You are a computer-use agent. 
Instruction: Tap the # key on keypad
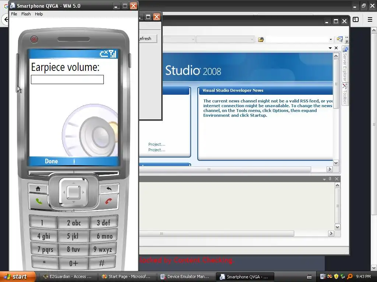[x=102, y=263]
